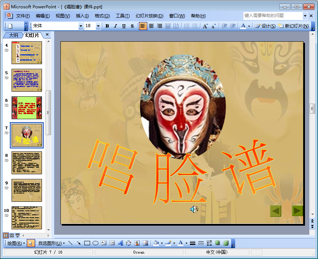318x259 pixels.
Task: Select the Arrow drawing tool
Action: [79, 243]
